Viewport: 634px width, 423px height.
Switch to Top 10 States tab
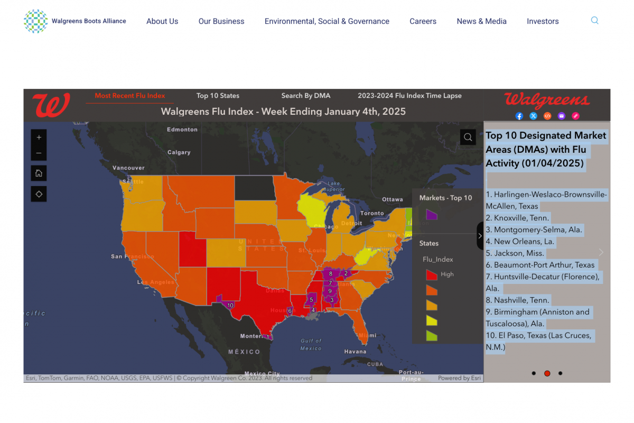(218, 96)
